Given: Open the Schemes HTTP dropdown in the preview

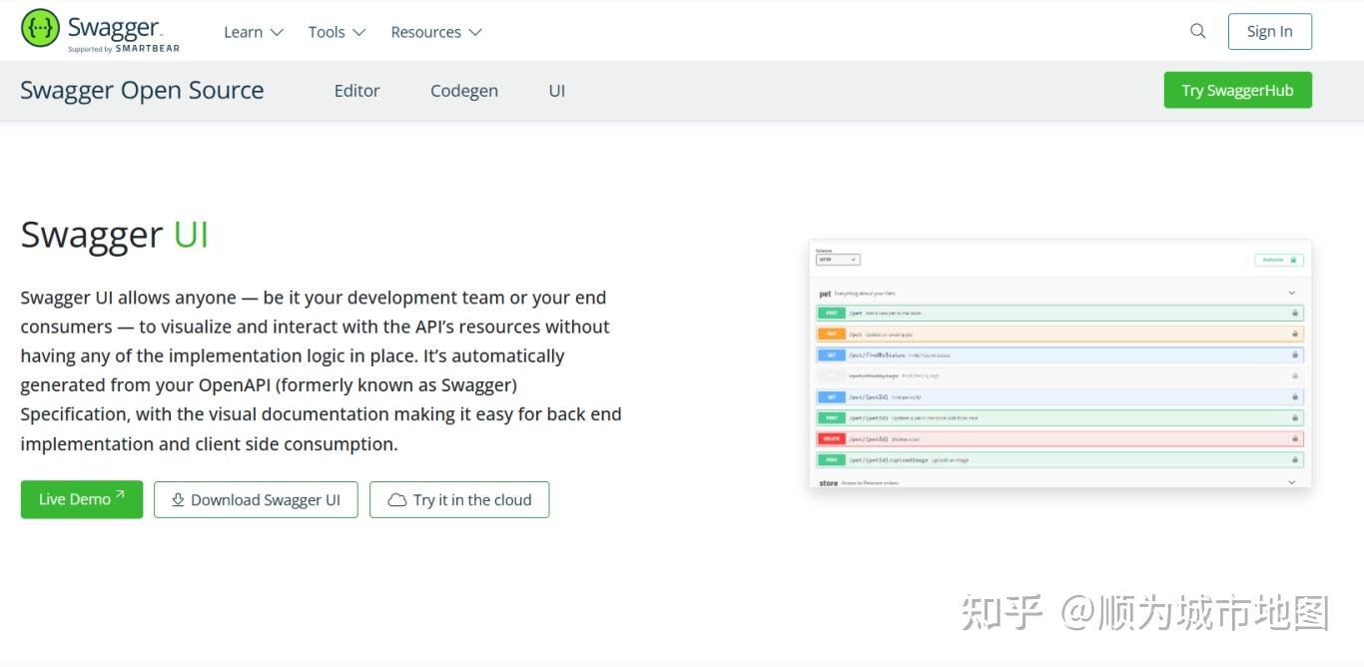Looking at the screenshot, I should click(x=838, y=260).
